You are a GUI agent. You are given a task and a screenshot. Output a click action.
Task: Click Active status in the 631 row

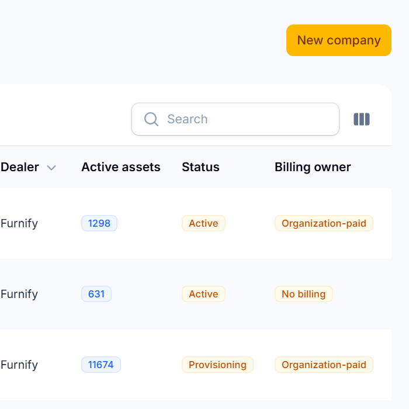click(203, 294)
